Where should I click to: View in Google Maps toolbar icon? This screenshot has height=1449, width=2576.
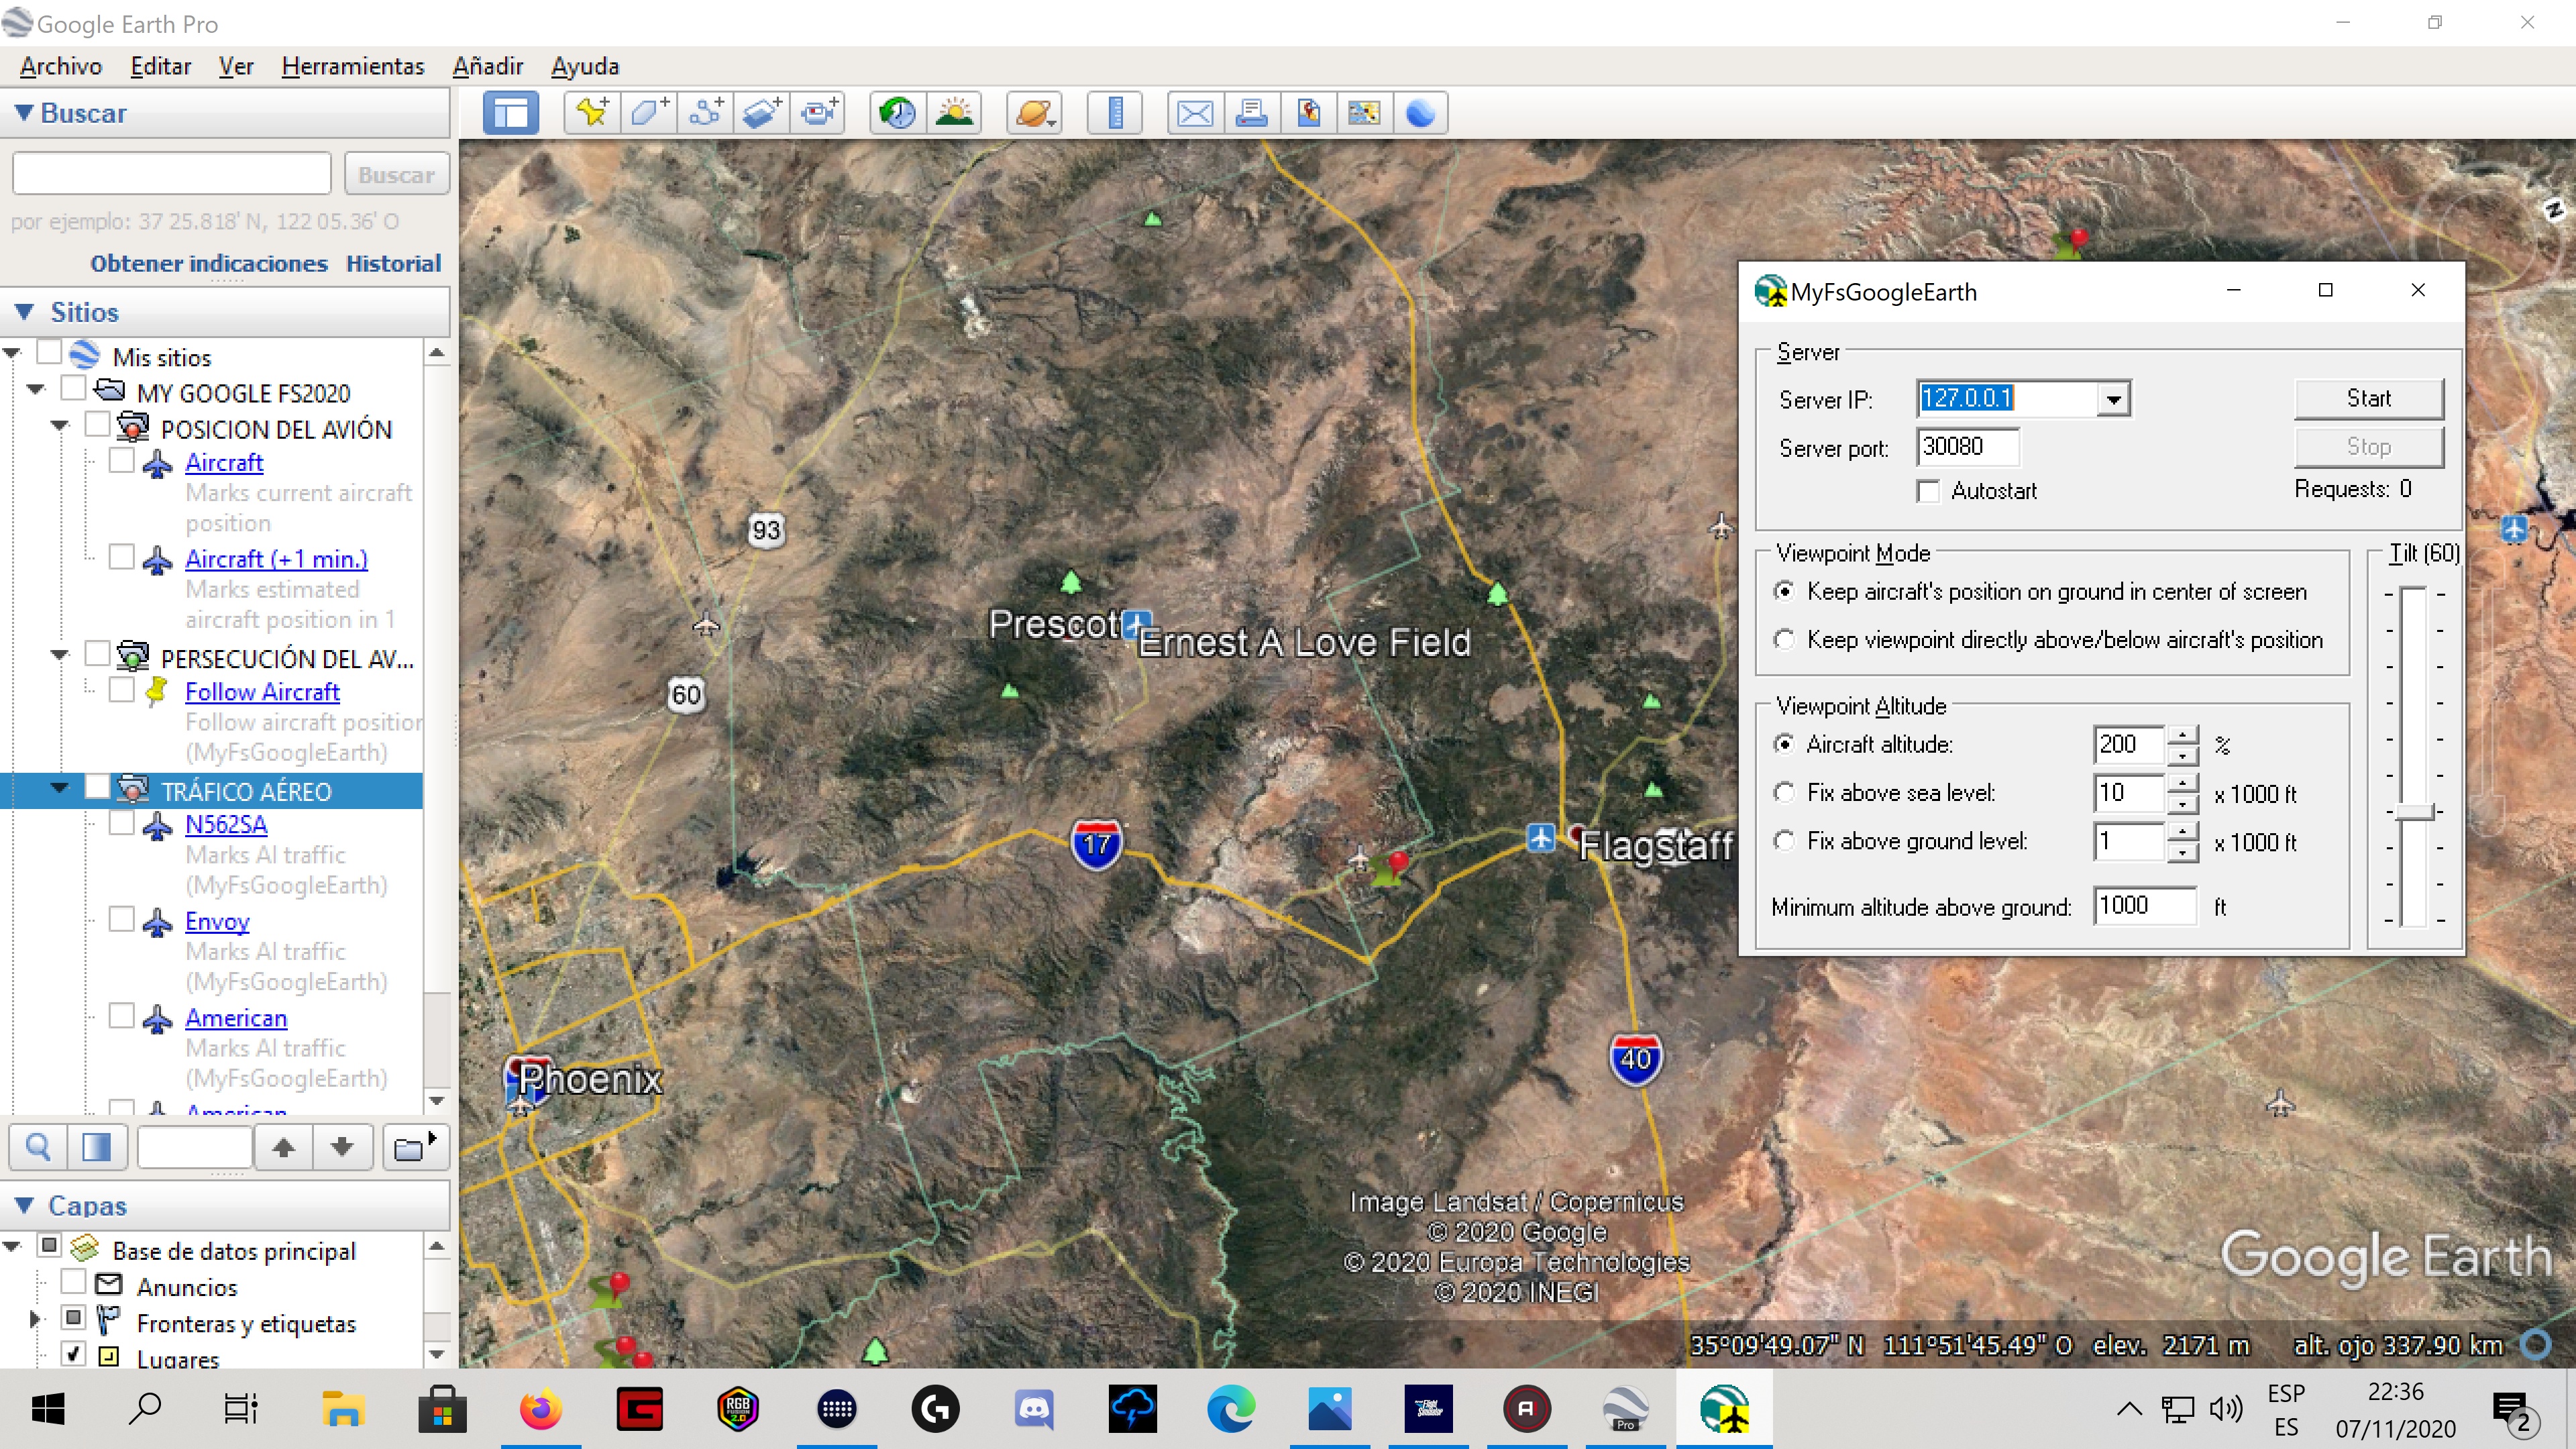[x=1364, y=112]
